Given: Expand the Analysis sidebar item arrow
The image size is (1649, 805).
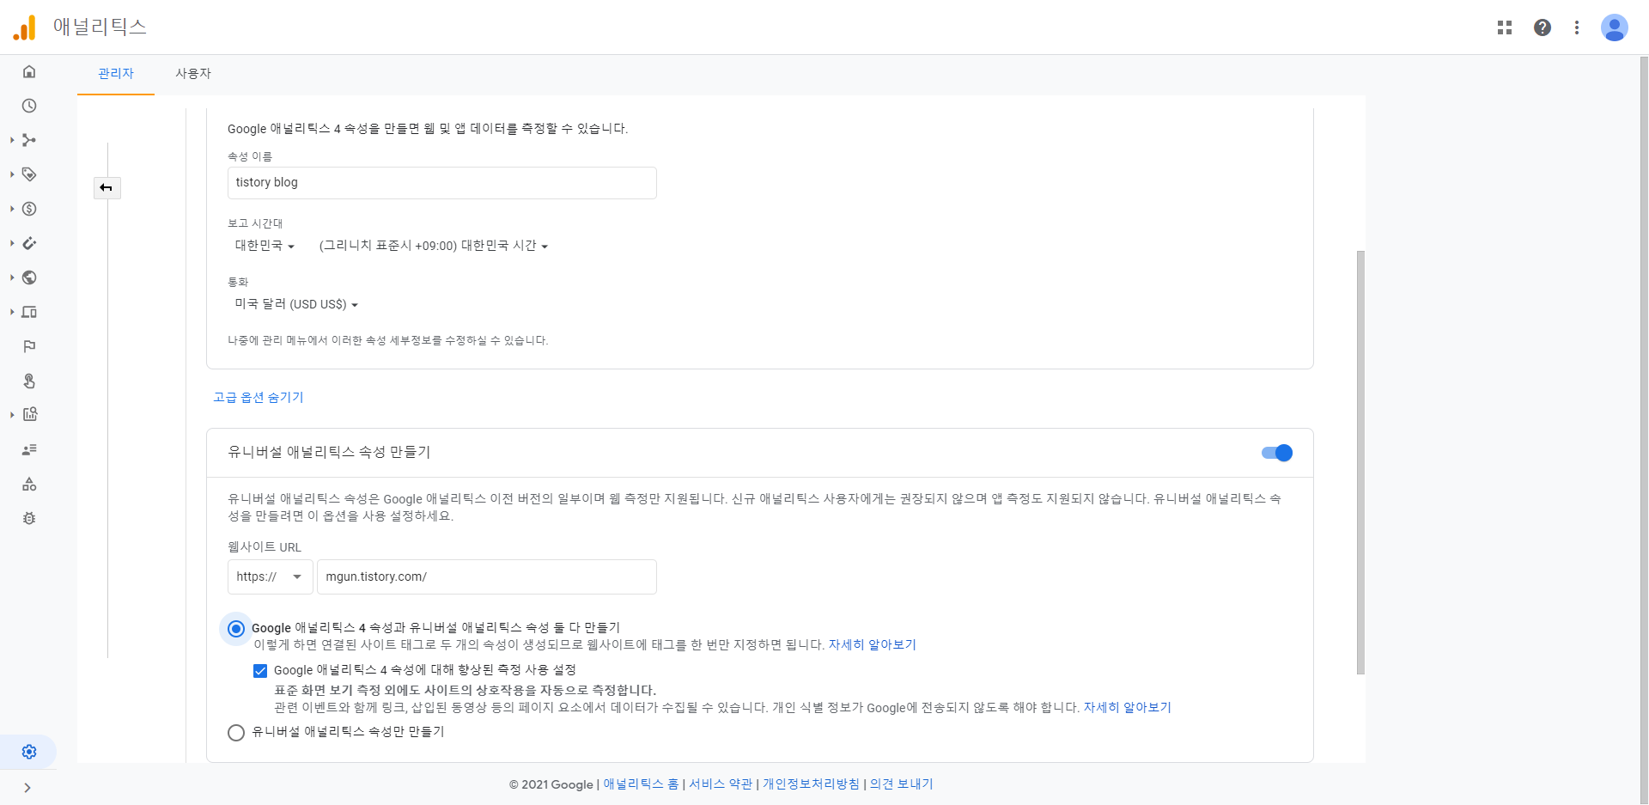Looking at the screenshot, I should point(12,415).
